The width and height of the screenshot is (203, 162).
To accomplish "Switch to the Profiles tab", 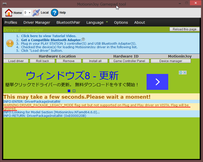I will pyautogui.click(x=11, y=22).
